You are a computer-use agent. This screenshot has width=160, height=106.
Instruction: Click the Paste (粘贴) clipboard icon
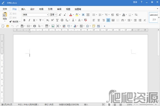coord(5,14)
